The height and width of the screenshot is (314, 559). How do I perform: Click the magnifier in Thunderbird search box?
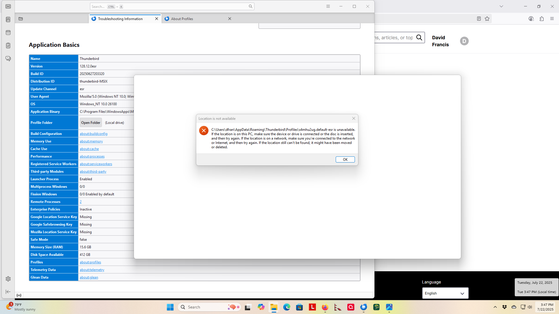(250, 6)
